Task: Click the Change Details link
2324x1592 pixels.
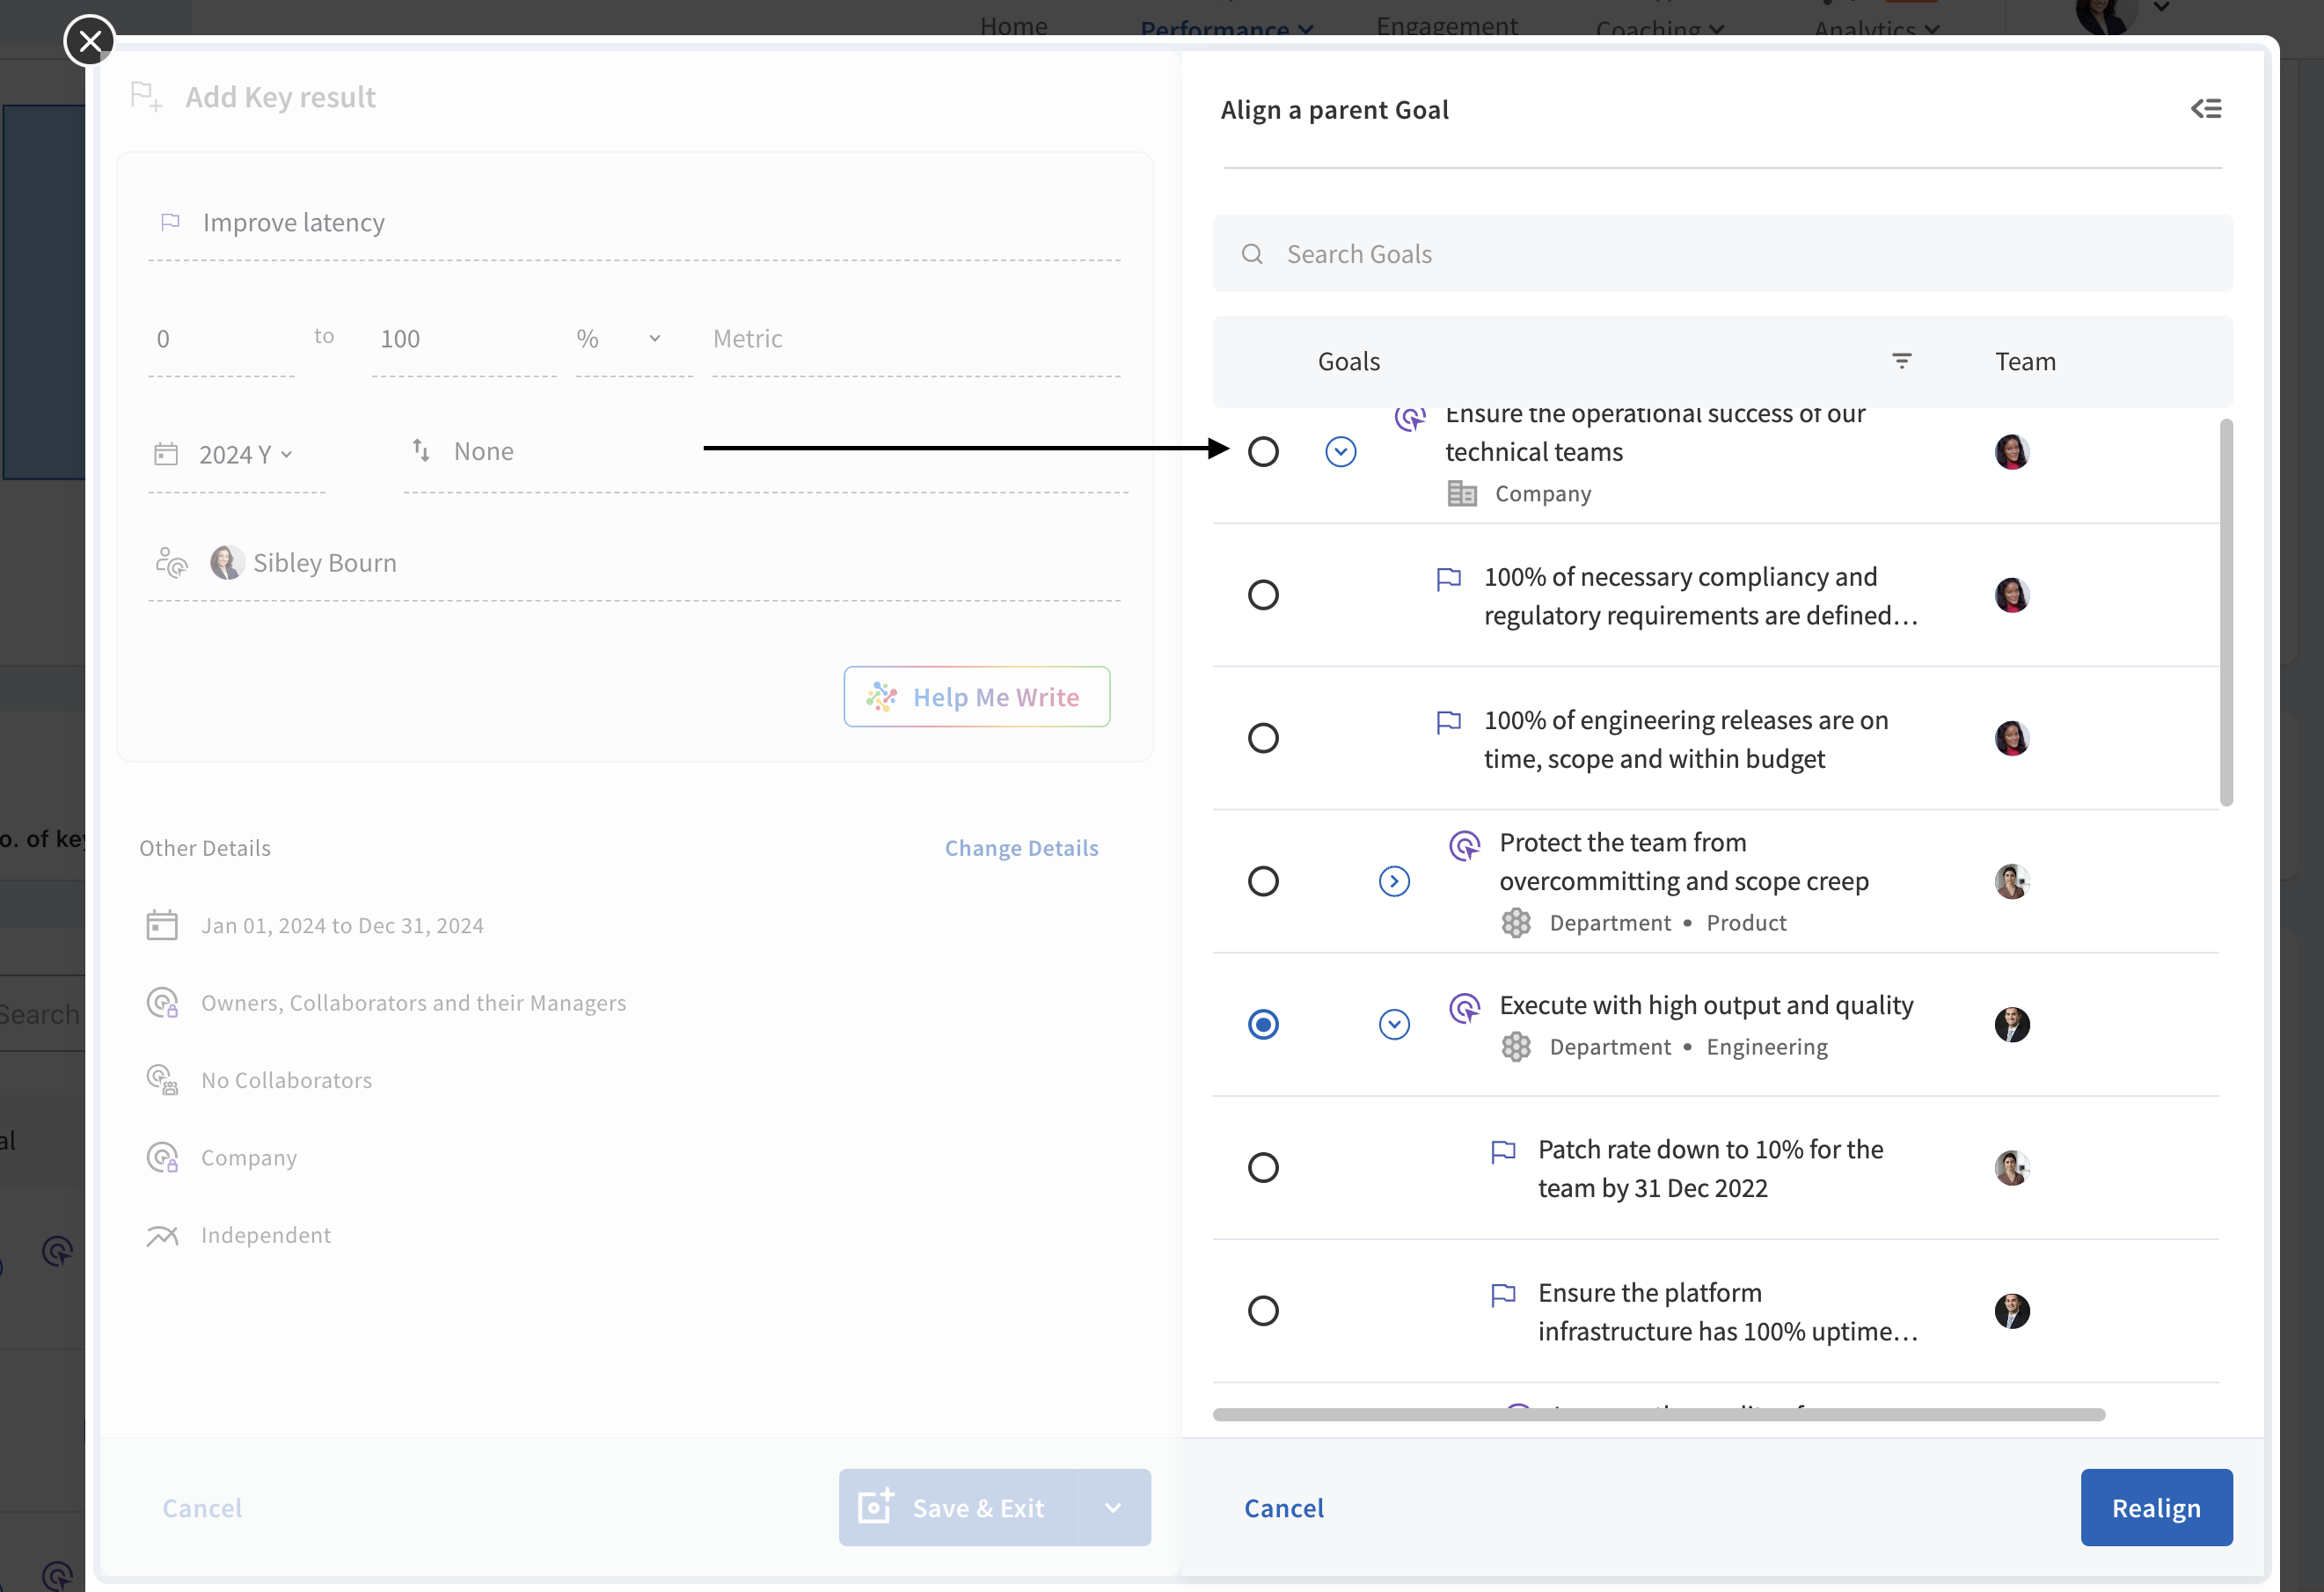Action: 1021,848
